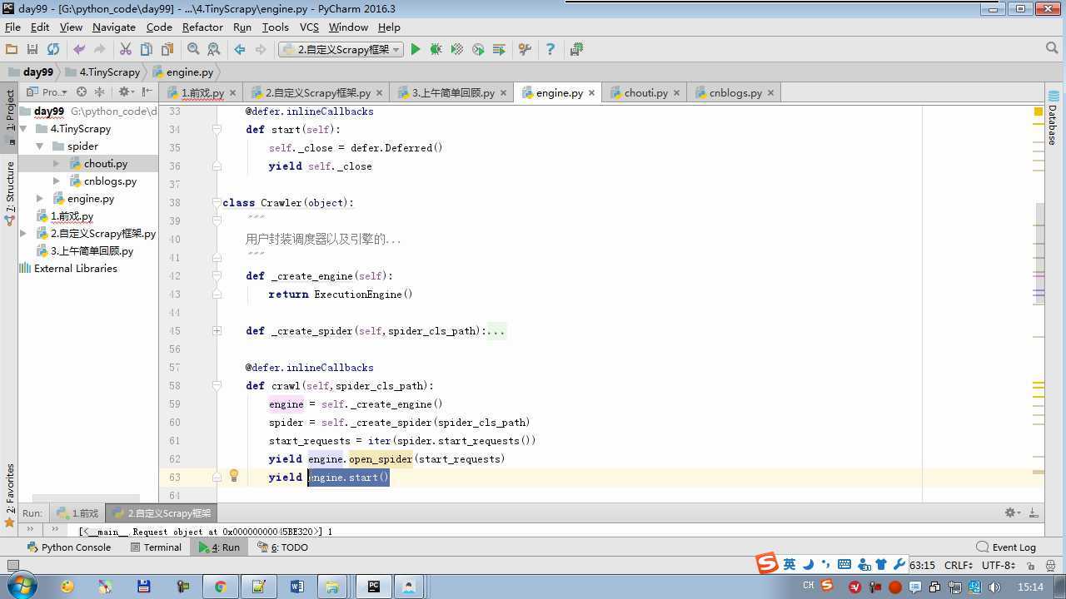Image resolution: width=1066 pixels, height=599 pixels.
Task: Close the engine.py editor tab
Action: [592, 93]
